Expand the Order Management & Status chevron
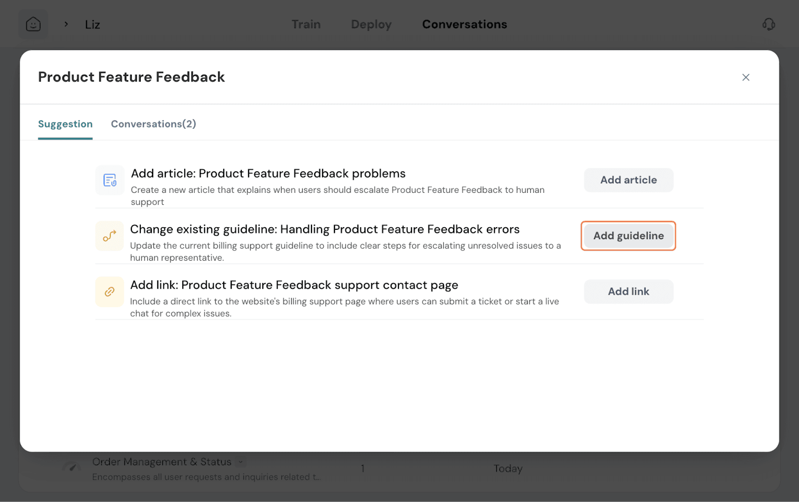 [x=241, y=462]
